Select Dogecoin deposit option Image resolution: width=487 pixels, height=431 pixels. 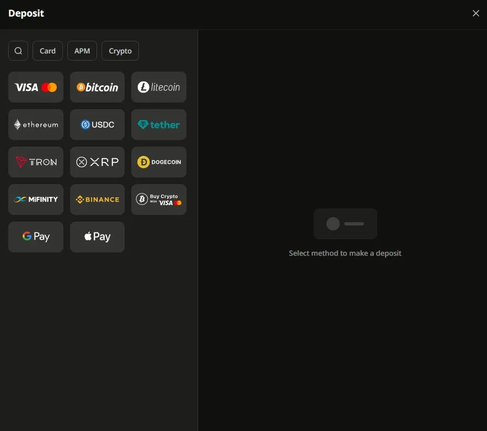coord(159,162)
